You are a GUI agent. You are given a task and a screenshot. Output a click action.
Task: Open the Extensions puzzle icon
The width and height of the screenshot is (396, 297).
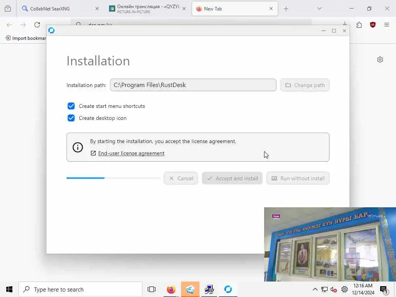coord(359,25)
